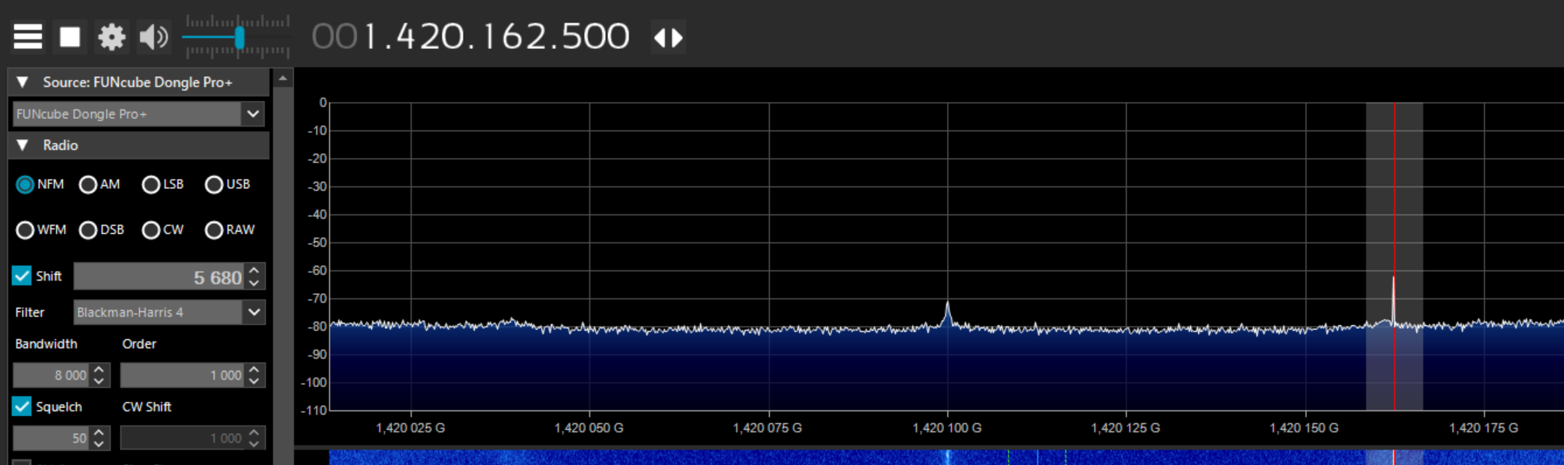This screenshot has height=465, width=1564.
Task: Increase the Bandwidth value with up arrow
Action: [x=99, y=370]
